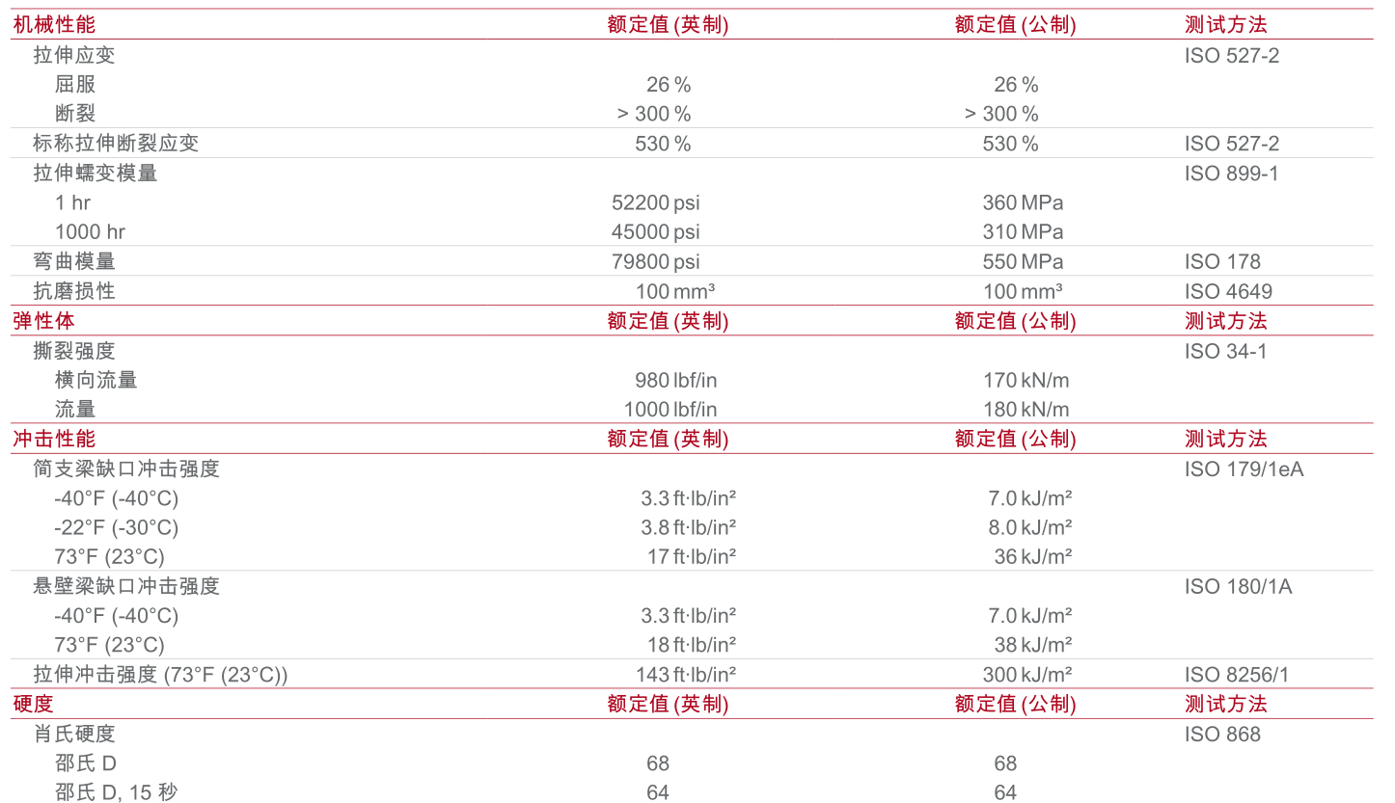Select the 抗磨损性 row label
Screen dimensions: 1395x803
pyautogui.click(x=74, y=291)
